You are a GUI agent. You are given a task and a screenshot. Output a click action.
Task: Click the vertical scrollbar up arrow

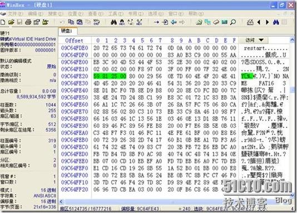[x=292, y=39]
